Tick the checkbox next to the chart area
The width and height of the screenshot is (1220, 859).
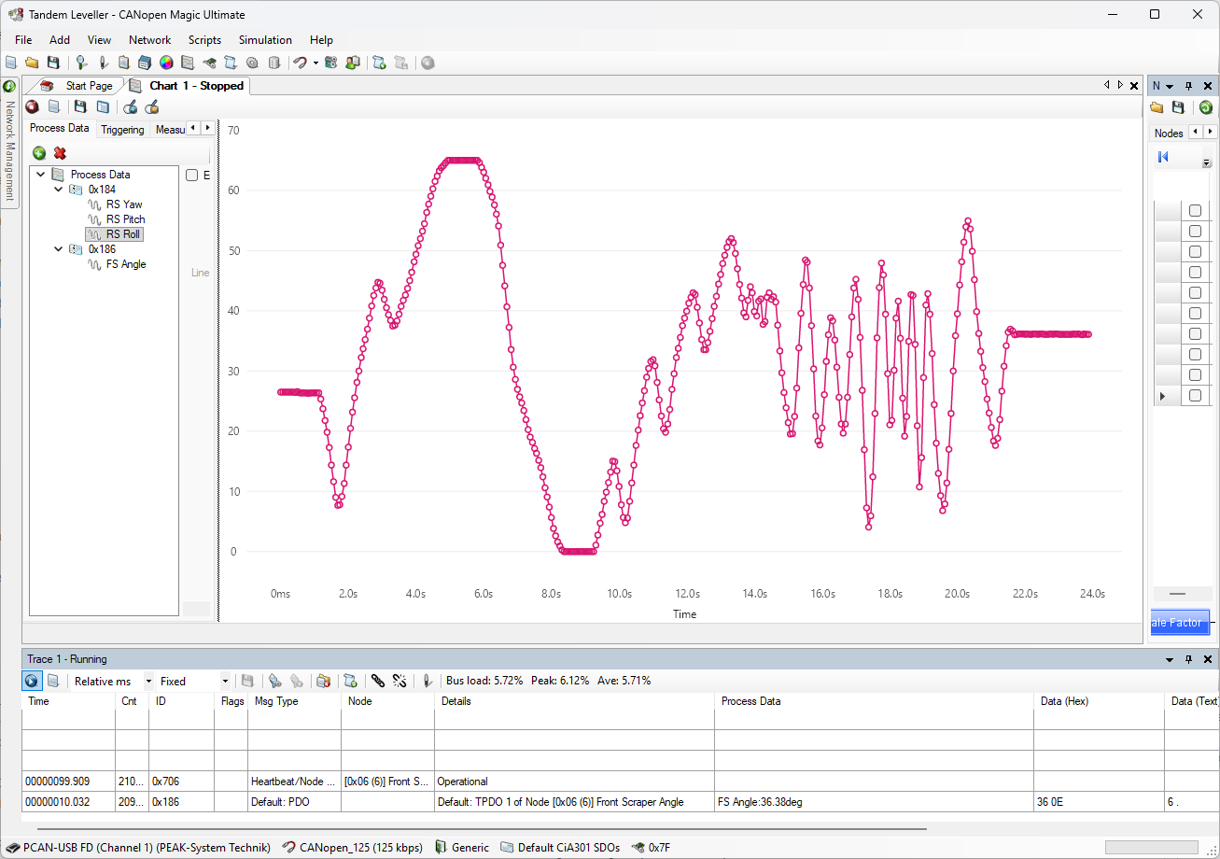tap(191, 176)
